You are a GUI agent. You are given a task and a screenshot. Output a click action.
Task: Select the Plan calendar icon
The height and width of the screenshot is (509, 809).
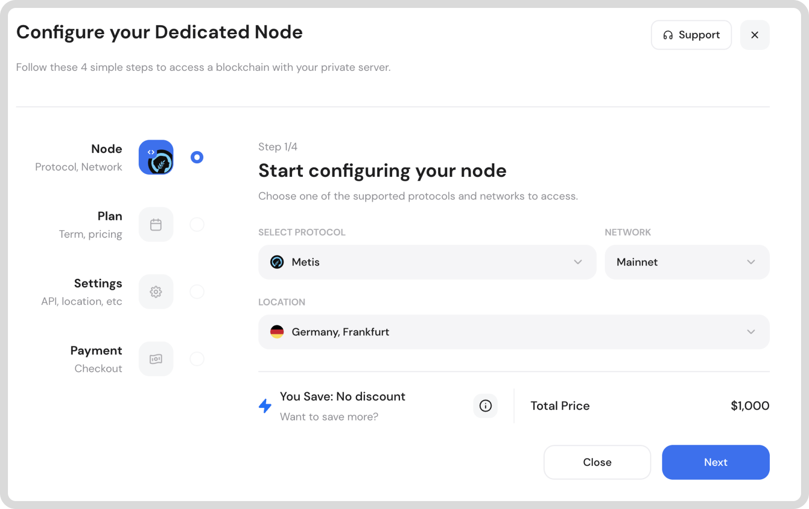click(156, 224)
